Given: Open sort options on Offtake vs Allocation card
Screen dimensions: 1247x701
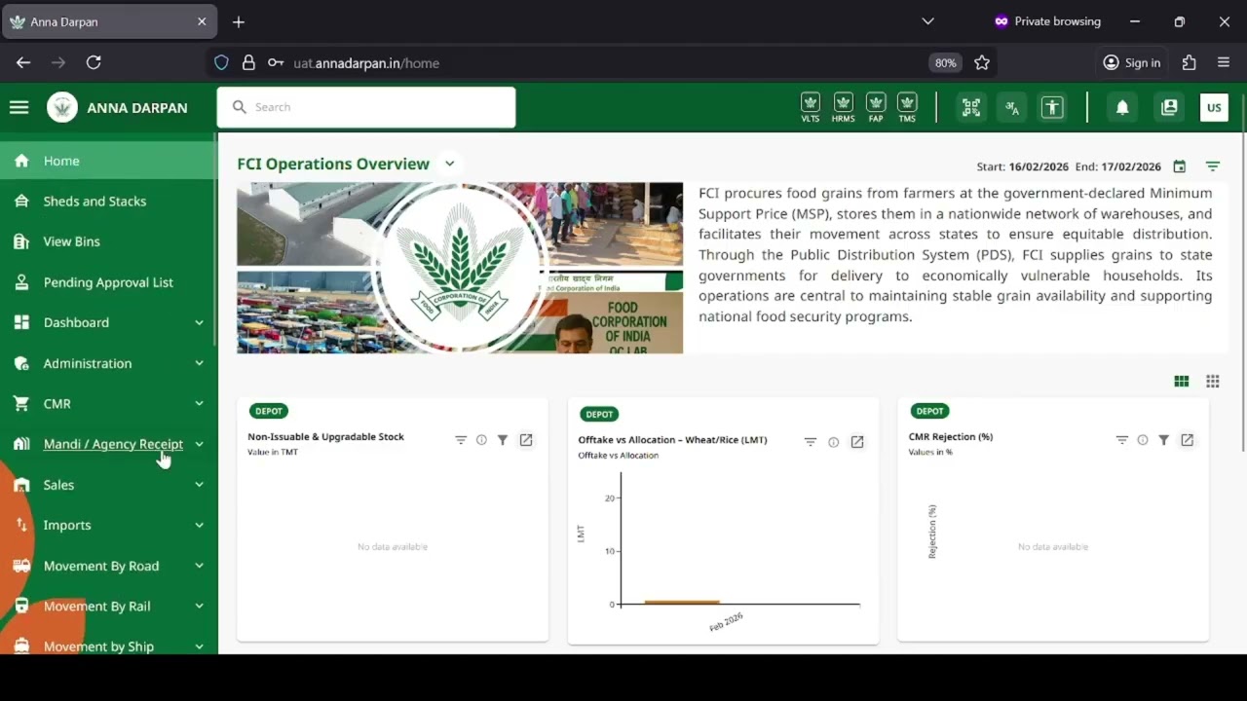Looking at the screenshot, I should [x=810, y=442].
